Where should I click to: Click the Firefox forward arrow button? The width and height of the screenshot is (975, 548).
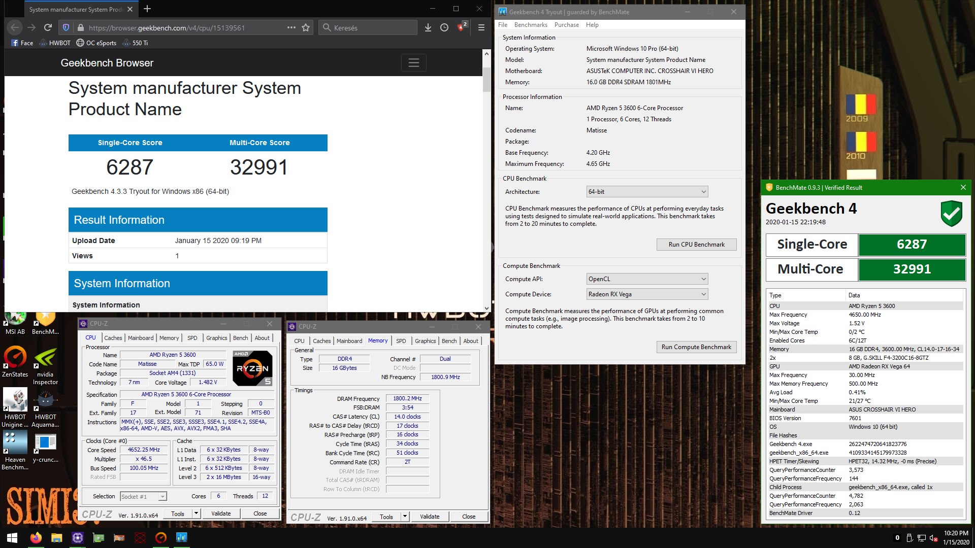(x=31, y=27)
